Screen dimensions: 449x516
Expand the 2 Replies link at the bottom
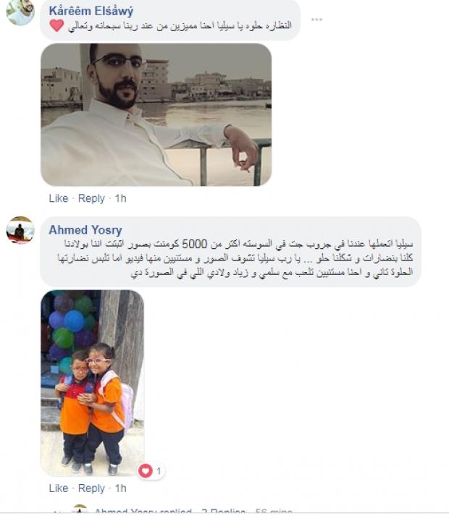click(x=223, y=511)
